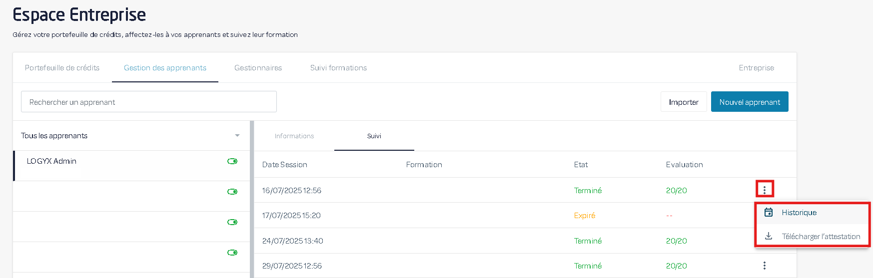Click the Nouvel apprenant button
Viewport: 873px width, 278px height.
749,102
